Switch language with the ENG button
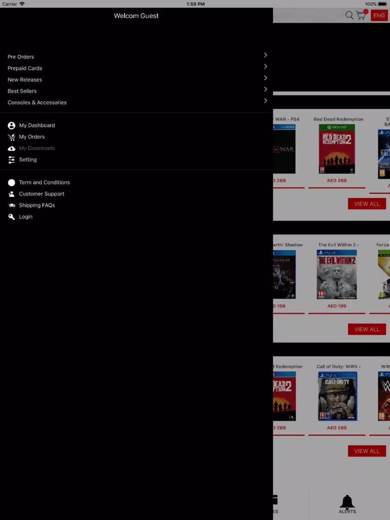This screenshot has width=390, height=520. pos(379,16)
